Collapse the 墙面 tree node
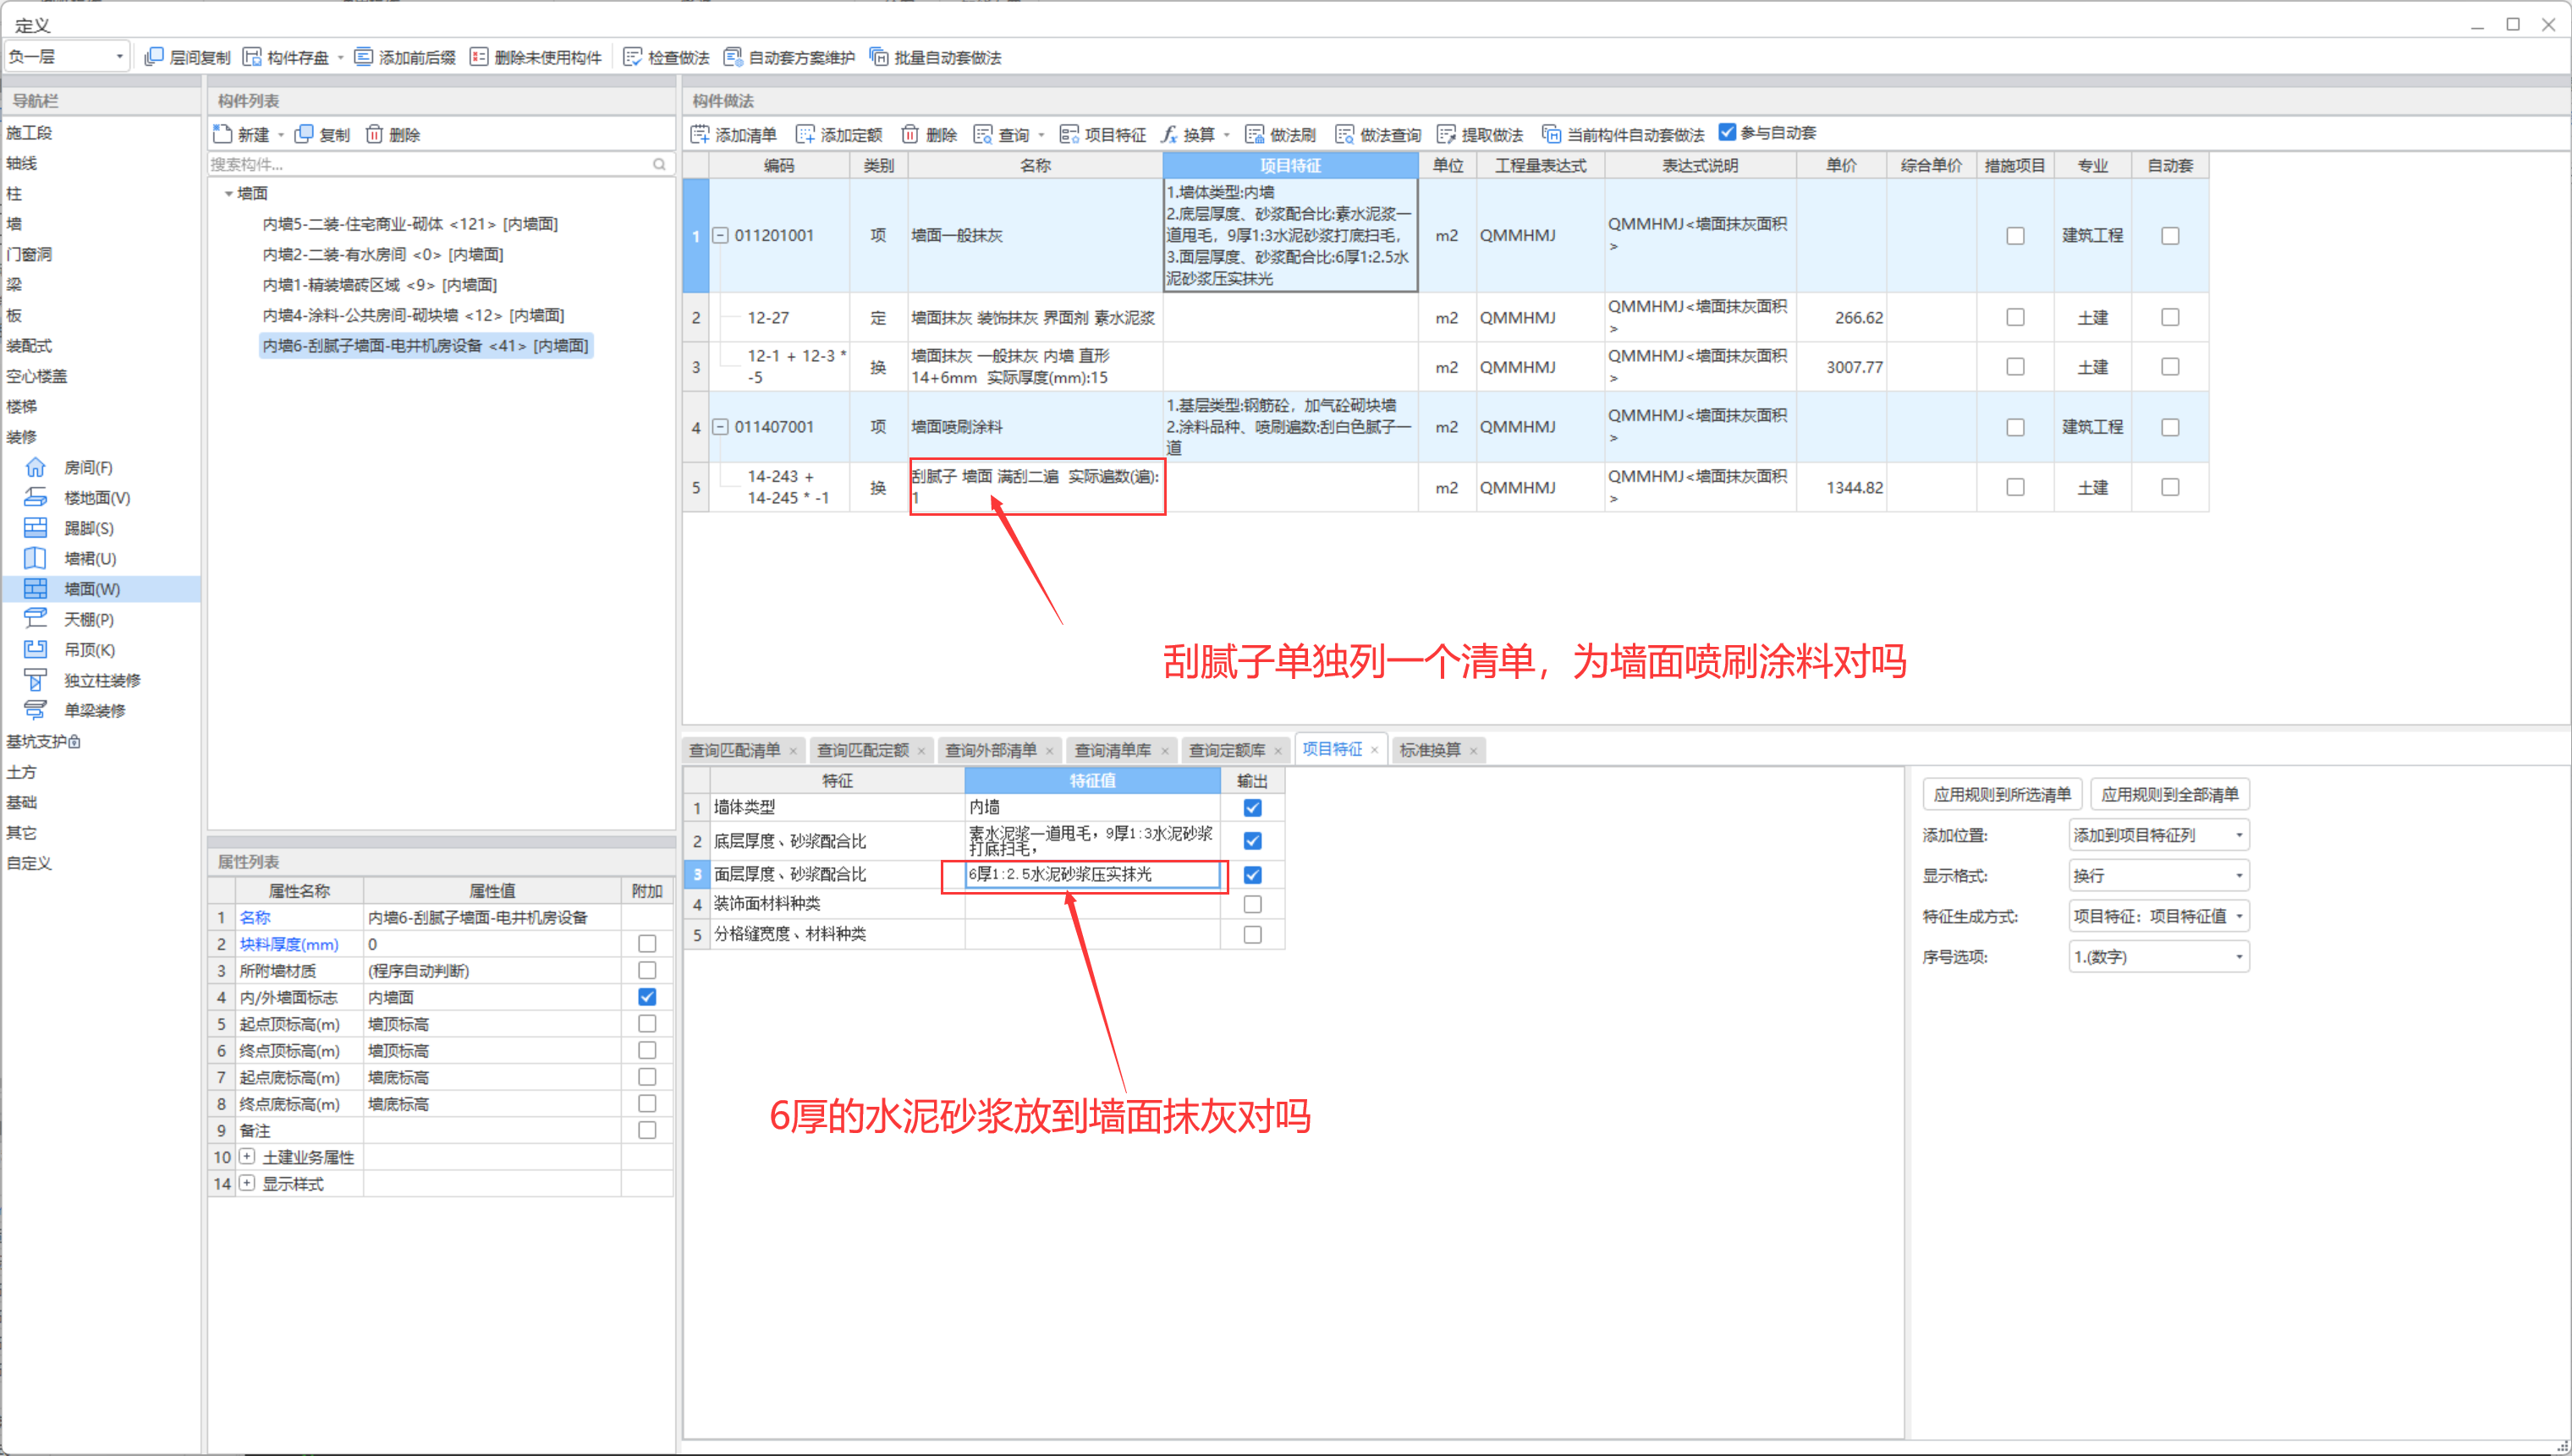 pyautogui.click(x=228, y=194)
